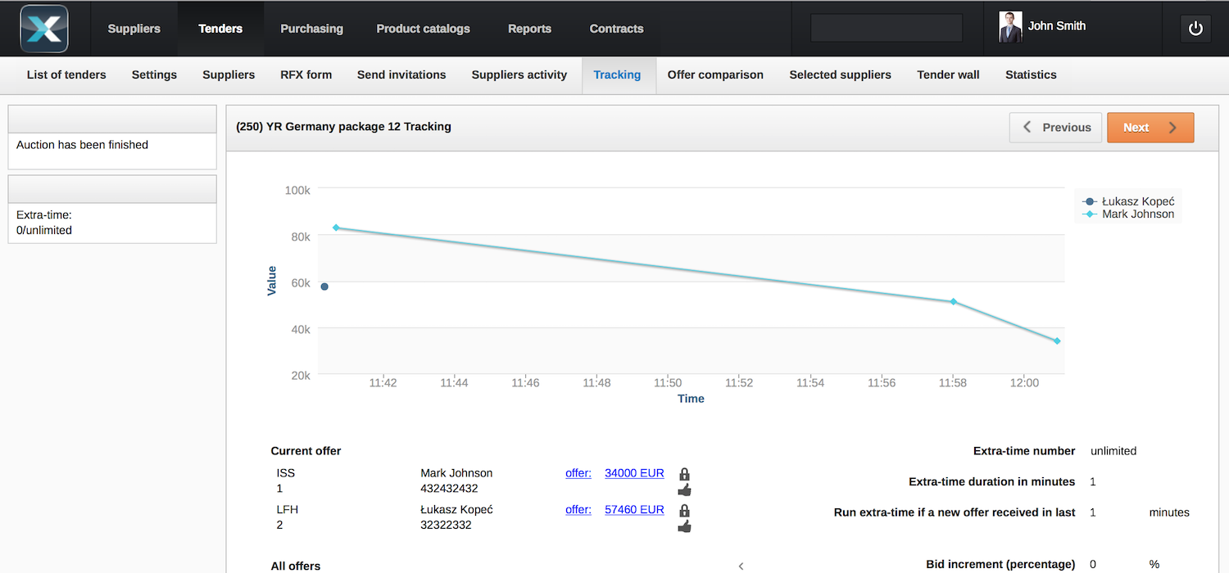Open the 34000 EUR offer link
The width and height of the screenshot is (1229, 573).
634,473
